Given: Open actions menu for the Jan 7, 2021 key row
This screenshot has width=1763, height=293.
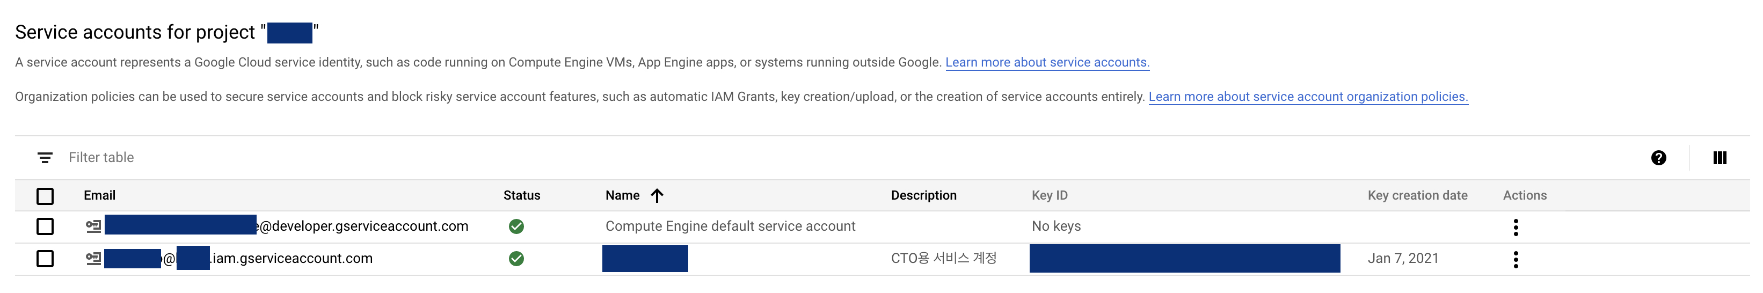Looking at the screenshot, I should point(1516,259).
